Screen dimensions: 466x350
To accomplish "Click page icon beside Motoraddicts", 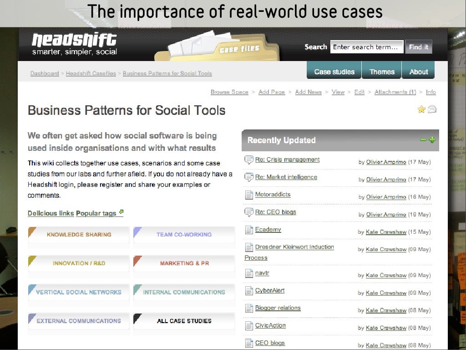I will pyautogui.click(x=249, y=195).
